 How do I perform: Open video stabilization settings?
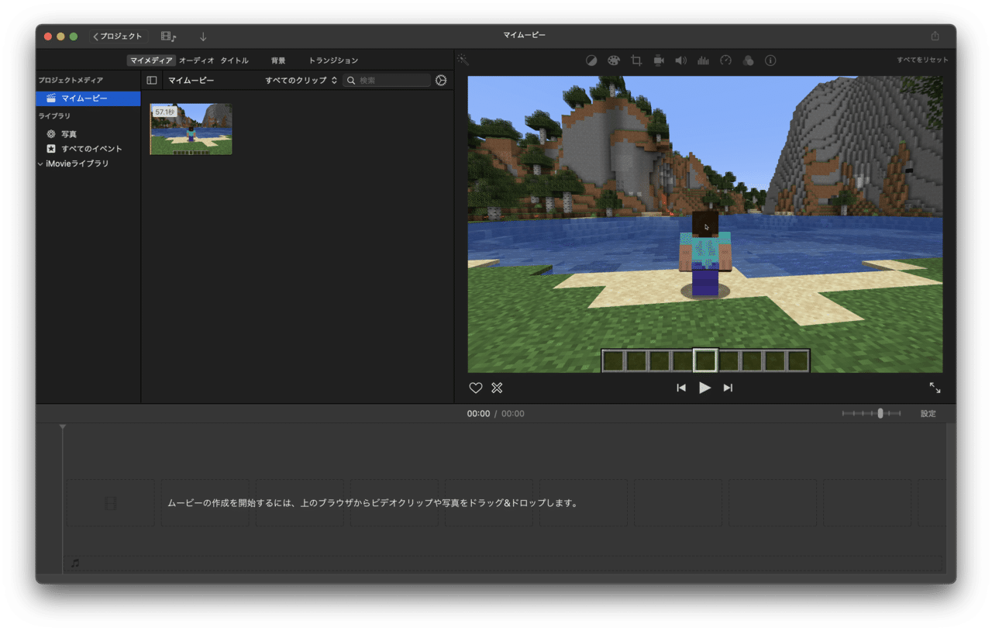(658, 60)
